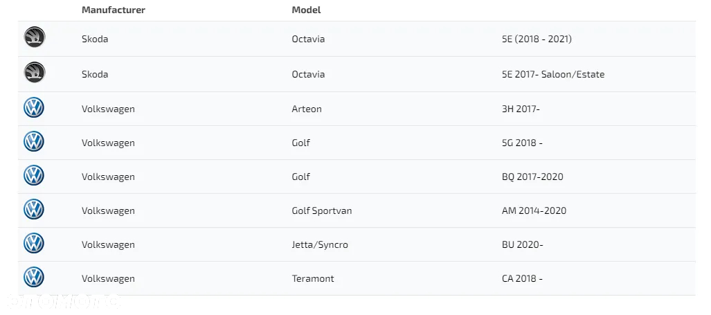Click the Skoda manufacturer name in the first row
Screen dimensions: 711x315
tap(95, 39)
